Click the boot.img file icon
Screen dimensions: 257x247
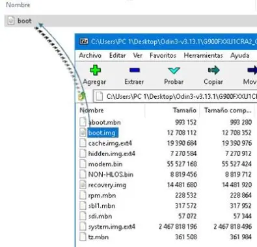pyautogui.click(x=83, y=133)
